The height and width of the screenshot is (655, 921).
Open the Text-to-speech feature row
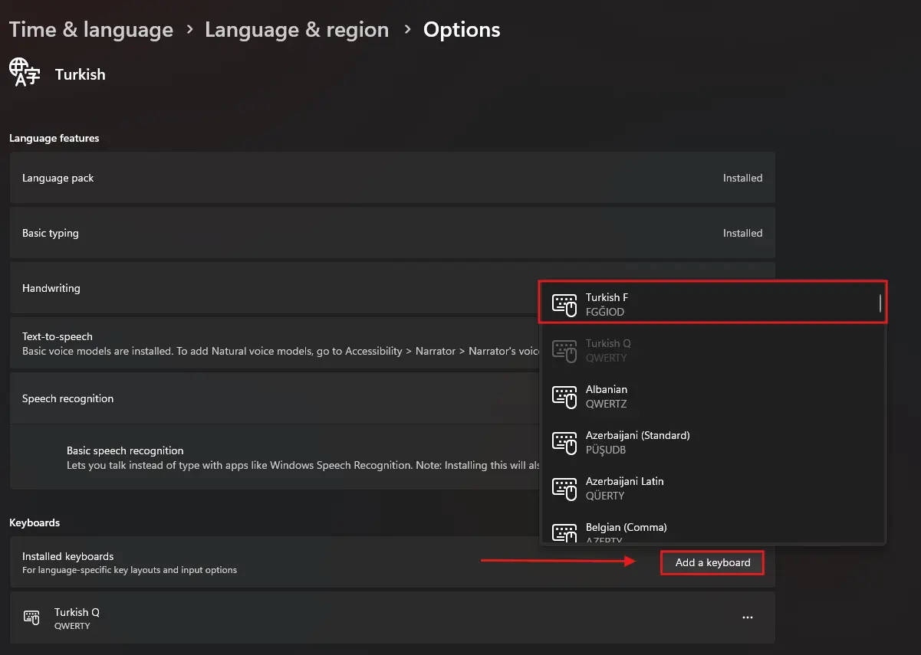point(275,343)
